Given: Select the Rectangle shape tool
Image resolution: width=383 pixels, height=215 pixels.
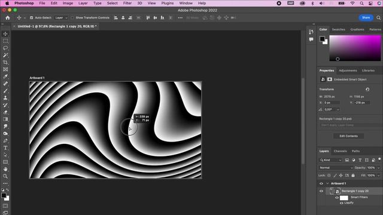Looking at the screenshot, I should tap(5, 162).
